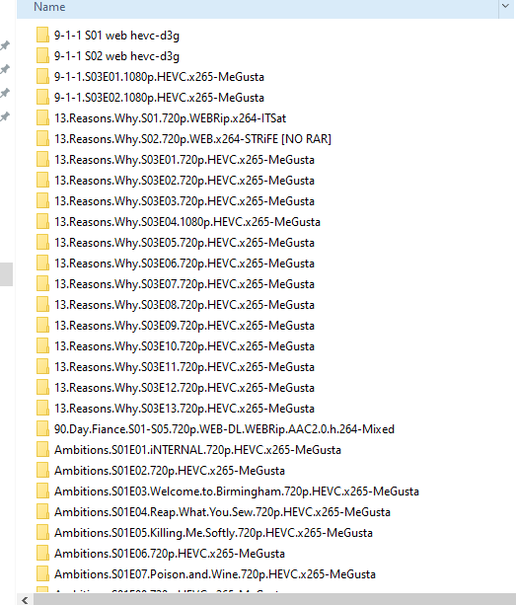
Task: Click folder icon of 13.Reasons.Why.S01.720p.WEBRip.x264-ITSat
Action: click(42, 117)
